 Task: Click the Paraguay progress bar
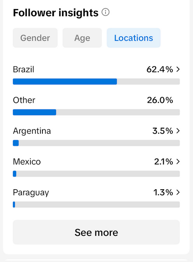(96, 204)
